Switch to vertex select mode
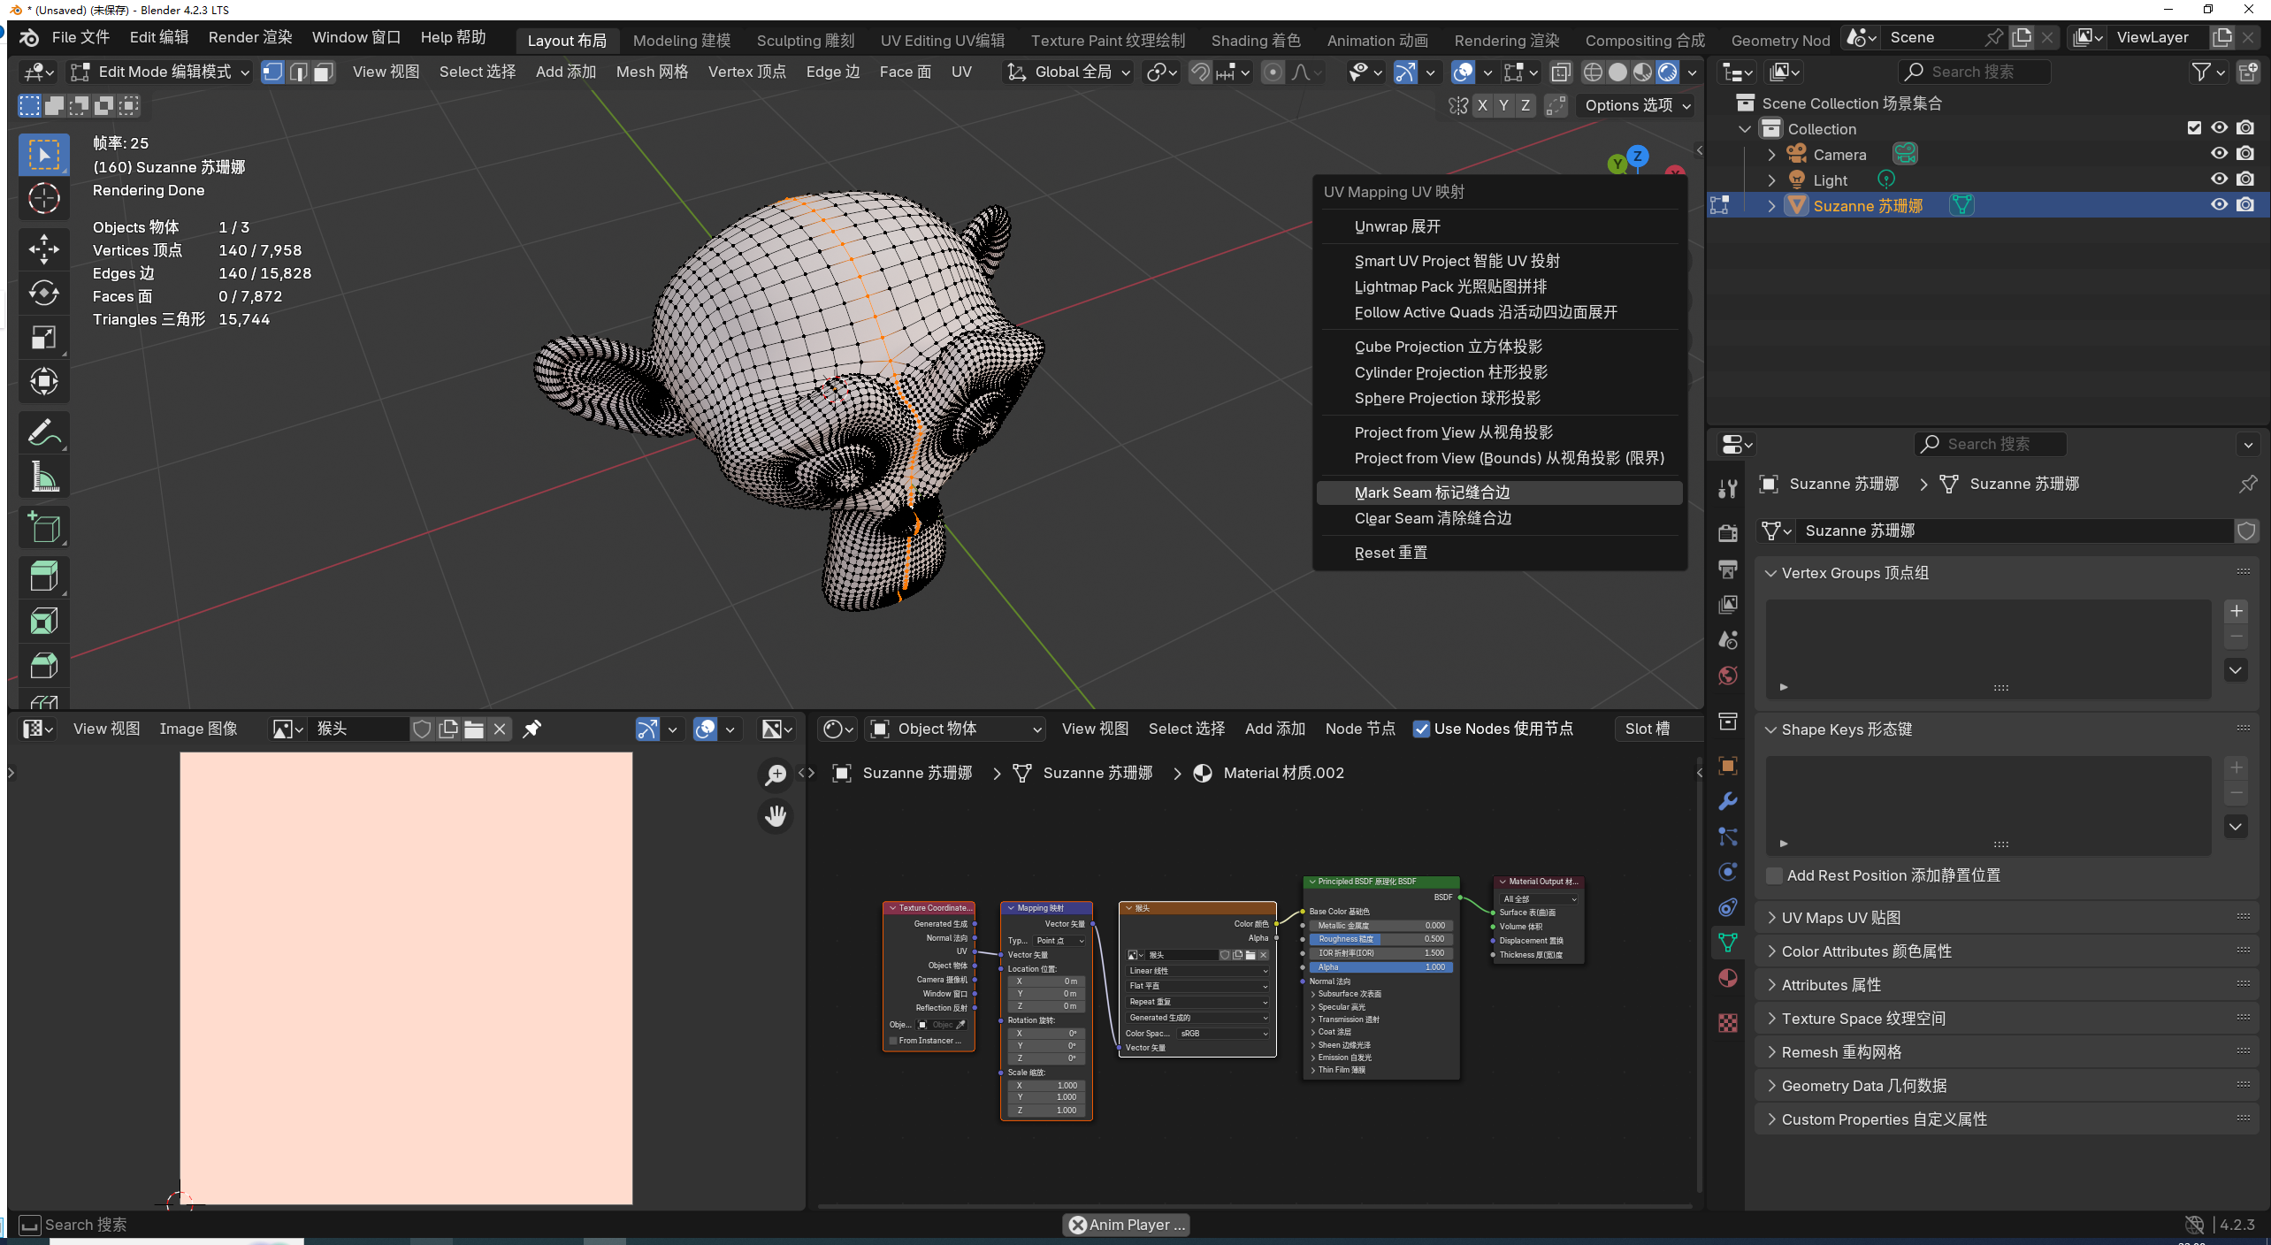This screenshot has height=1245, width=2271. pyautogui.click(x=273, y=72)
